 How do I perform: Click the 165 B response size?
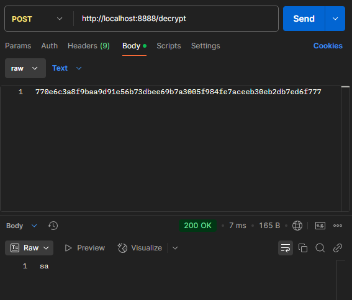click(269, 226)
